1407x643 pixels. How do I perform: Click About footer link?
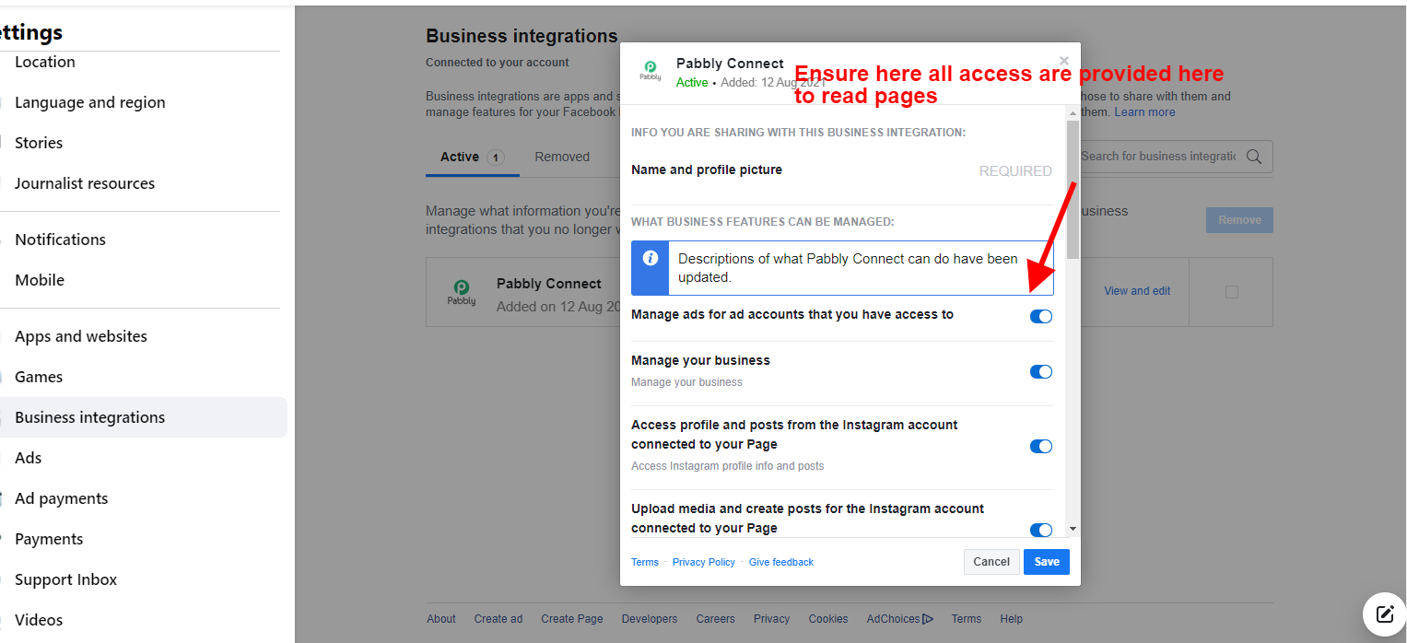click(441, 619)
